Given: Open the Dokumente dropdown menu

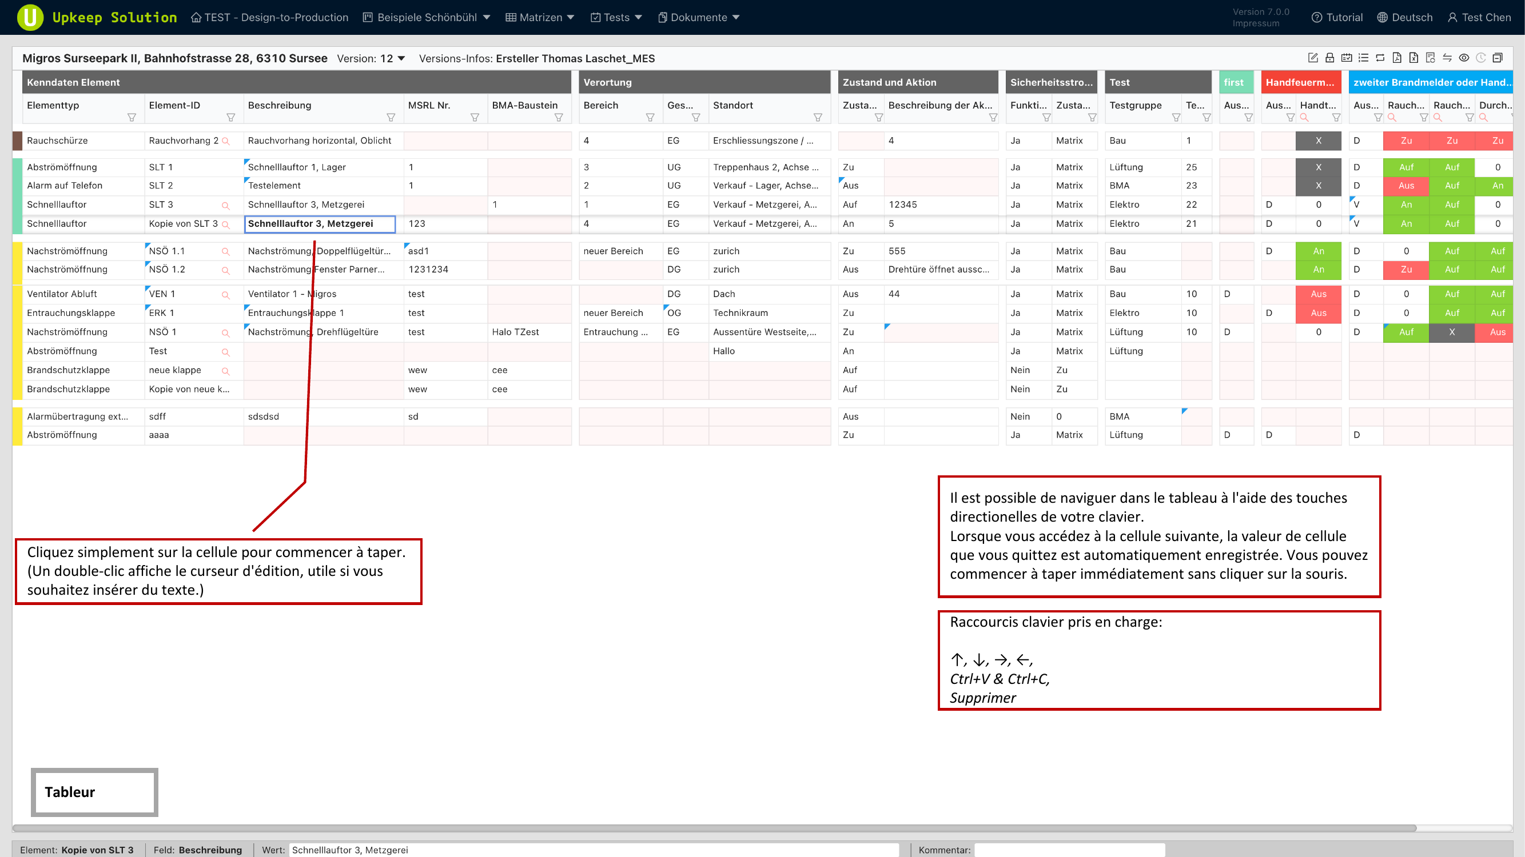Looking at the screenshot, I should tap(699, 17).
